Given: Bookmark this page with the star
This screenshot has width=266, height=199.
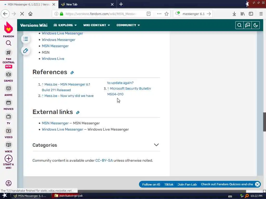Looking at the screenshot, I should click(x=167, y=14).
